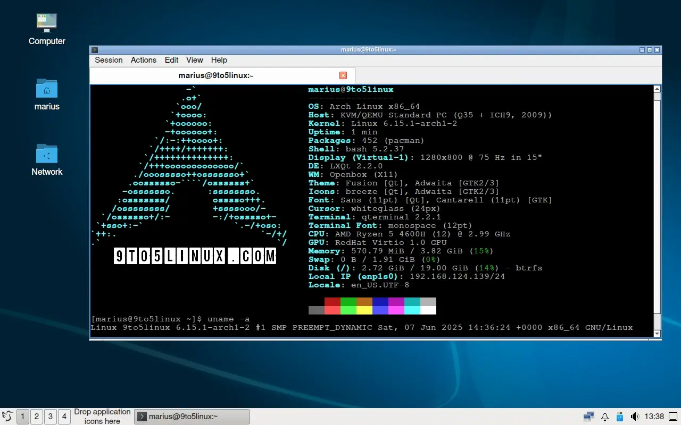Click the Host: KVM/QEMU Standard PC line

coord(430,115)
